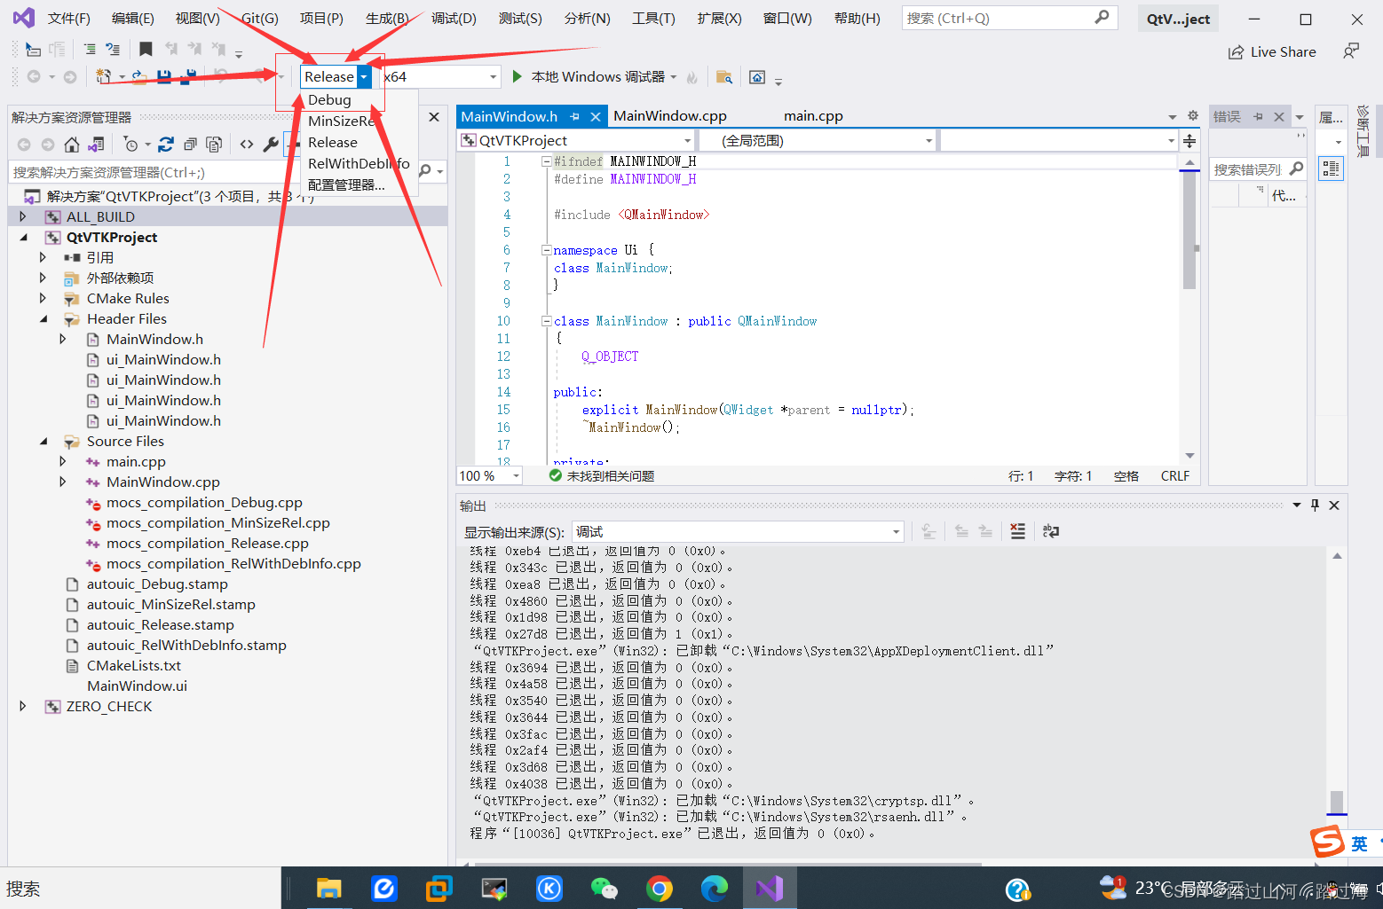Viewport: 1383px width, 909px height.
Task: Click Refresh in Solution Explorer toolbar
Action: click(x=166, y=144)
